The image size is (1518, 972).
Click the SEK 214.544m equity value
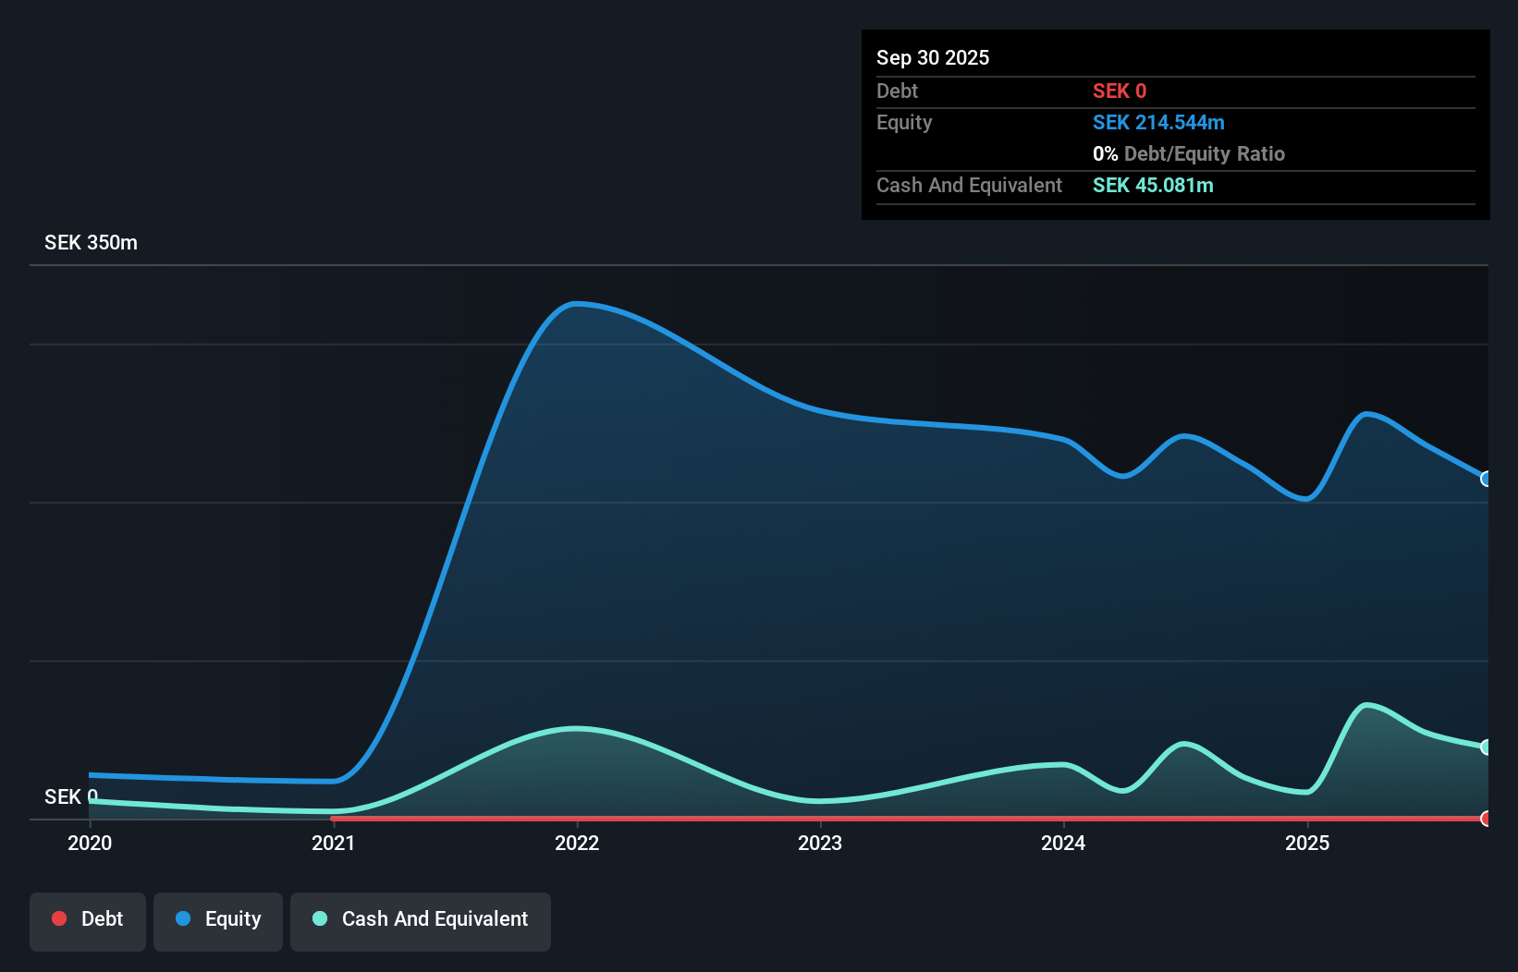click(x=1158, y=122)
